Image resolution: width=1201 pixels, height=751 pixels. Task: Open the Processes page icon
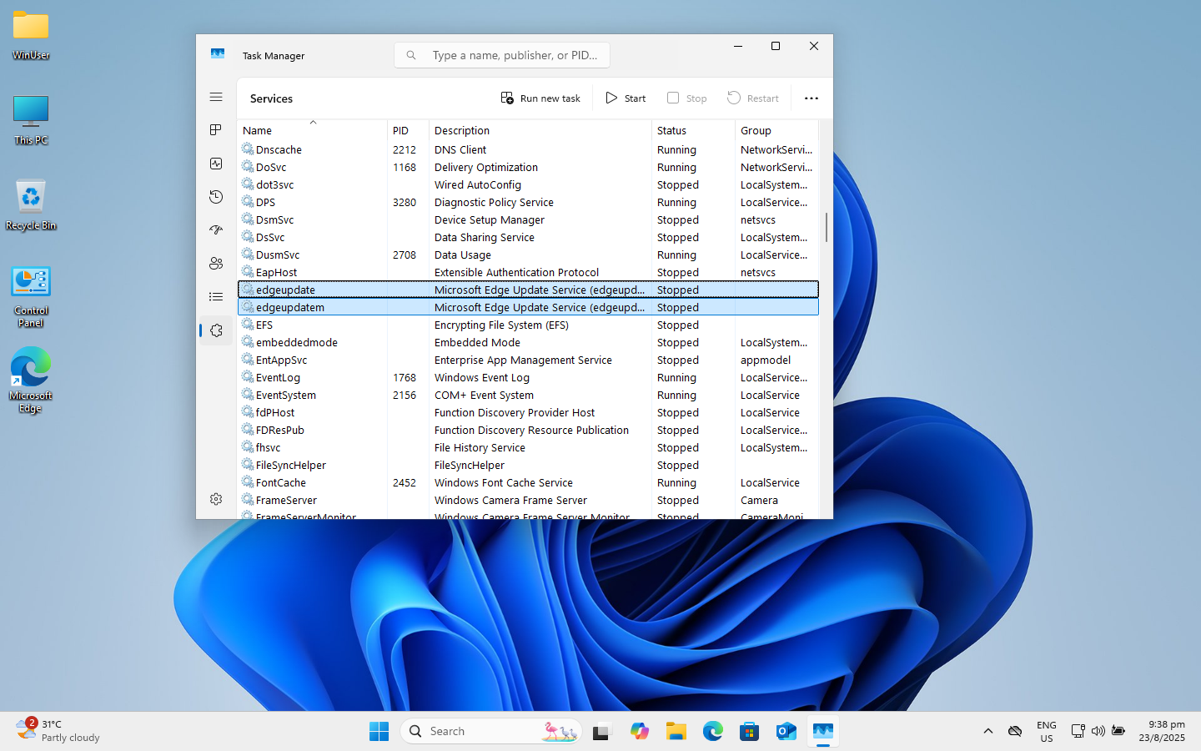[x=216, y=130]
